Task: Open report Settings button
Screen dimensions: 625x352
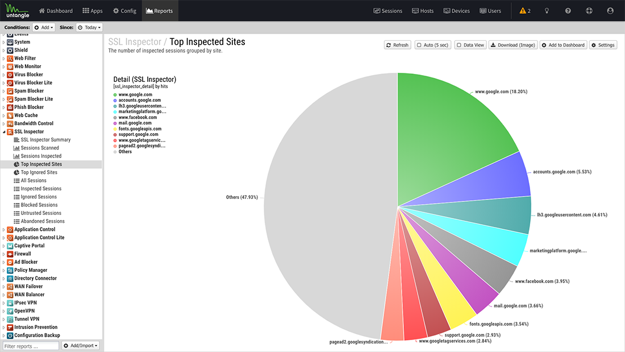Action: pyautogui.click(x=603, y=45)
